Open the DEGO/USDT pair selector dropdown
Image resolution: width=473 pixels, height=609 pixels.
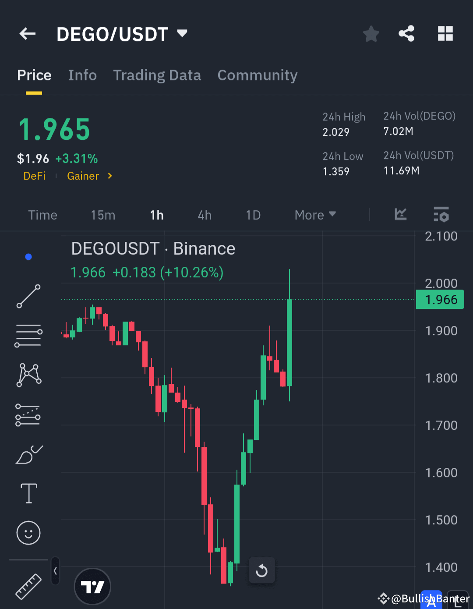tap(181, 33)
